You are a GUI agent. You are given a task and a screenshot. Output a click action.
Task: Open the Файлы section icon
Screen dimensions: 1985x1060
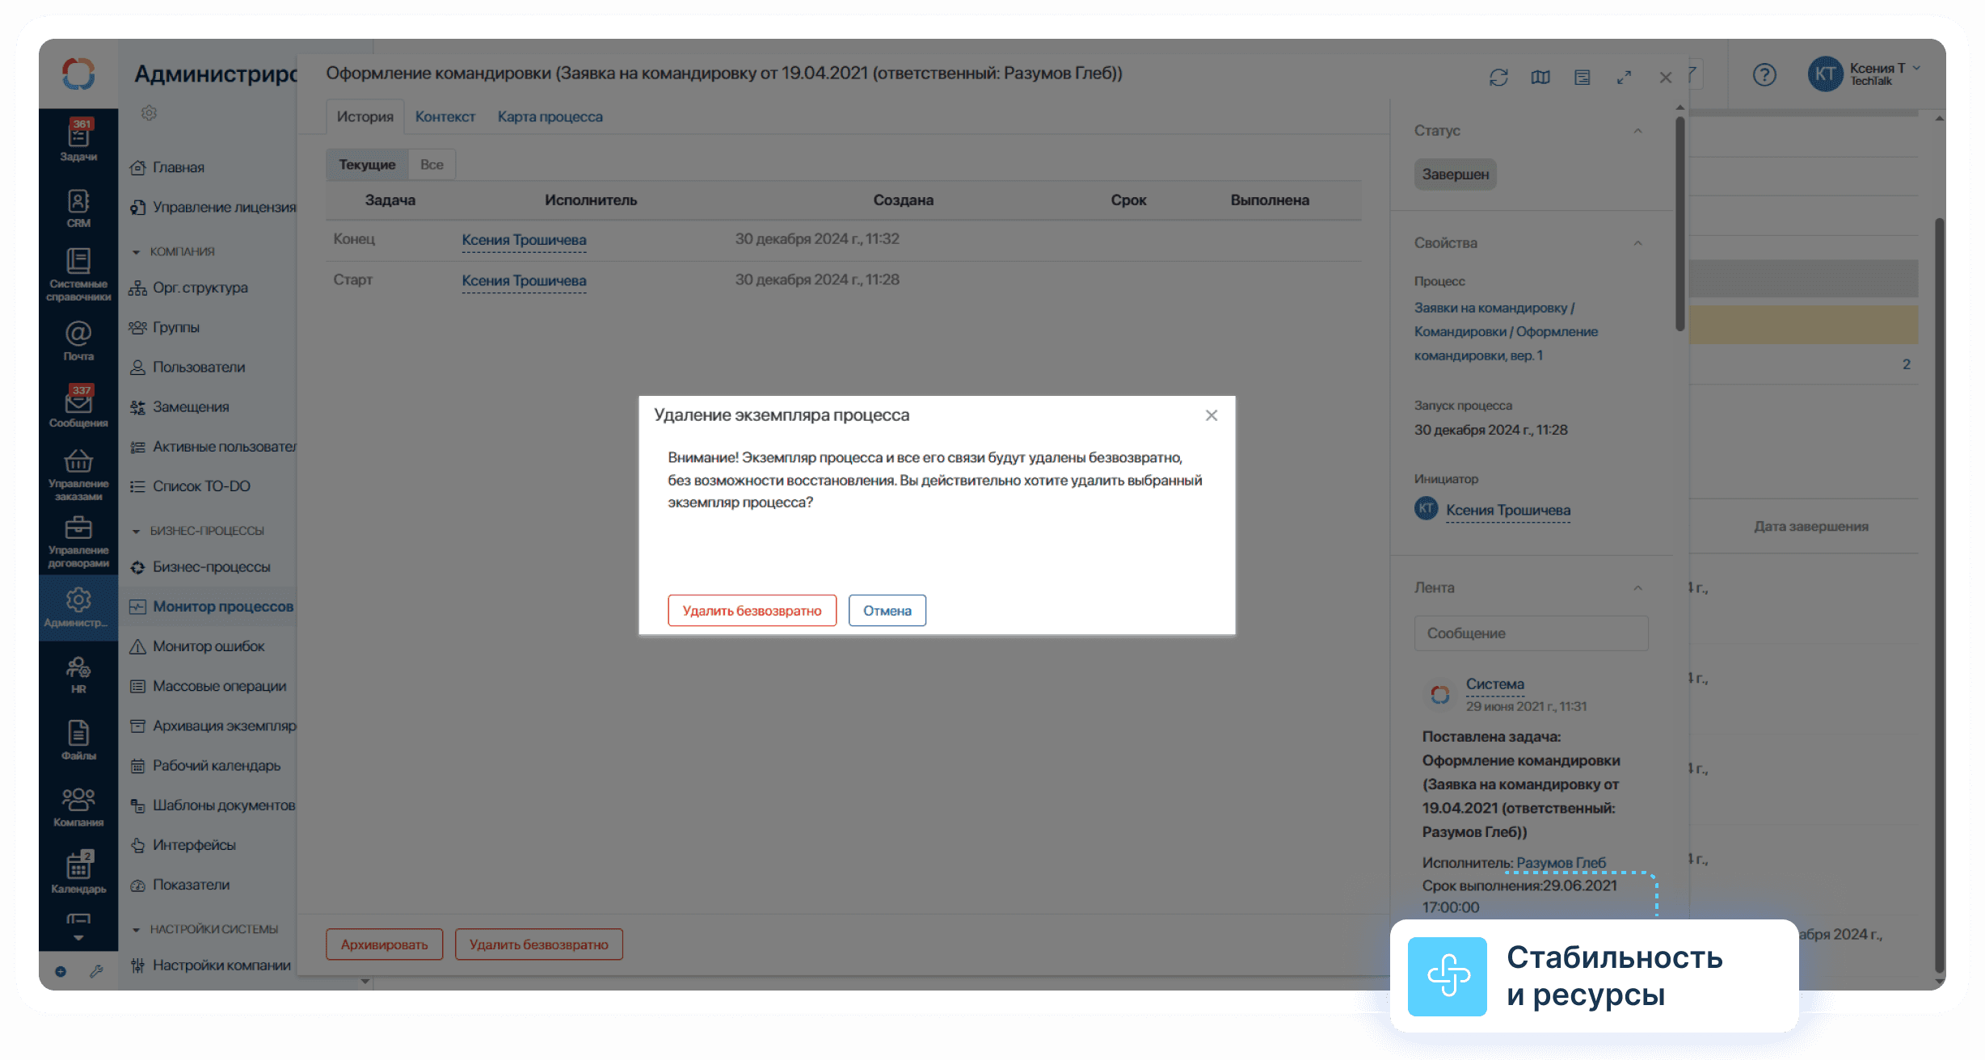click(78, 741)
